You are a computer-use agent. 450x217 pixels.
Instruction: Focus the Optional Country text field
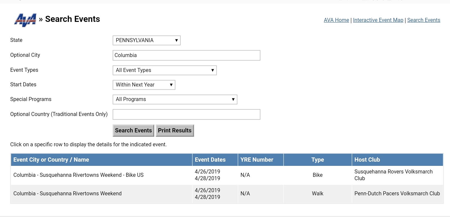(186, 114)
